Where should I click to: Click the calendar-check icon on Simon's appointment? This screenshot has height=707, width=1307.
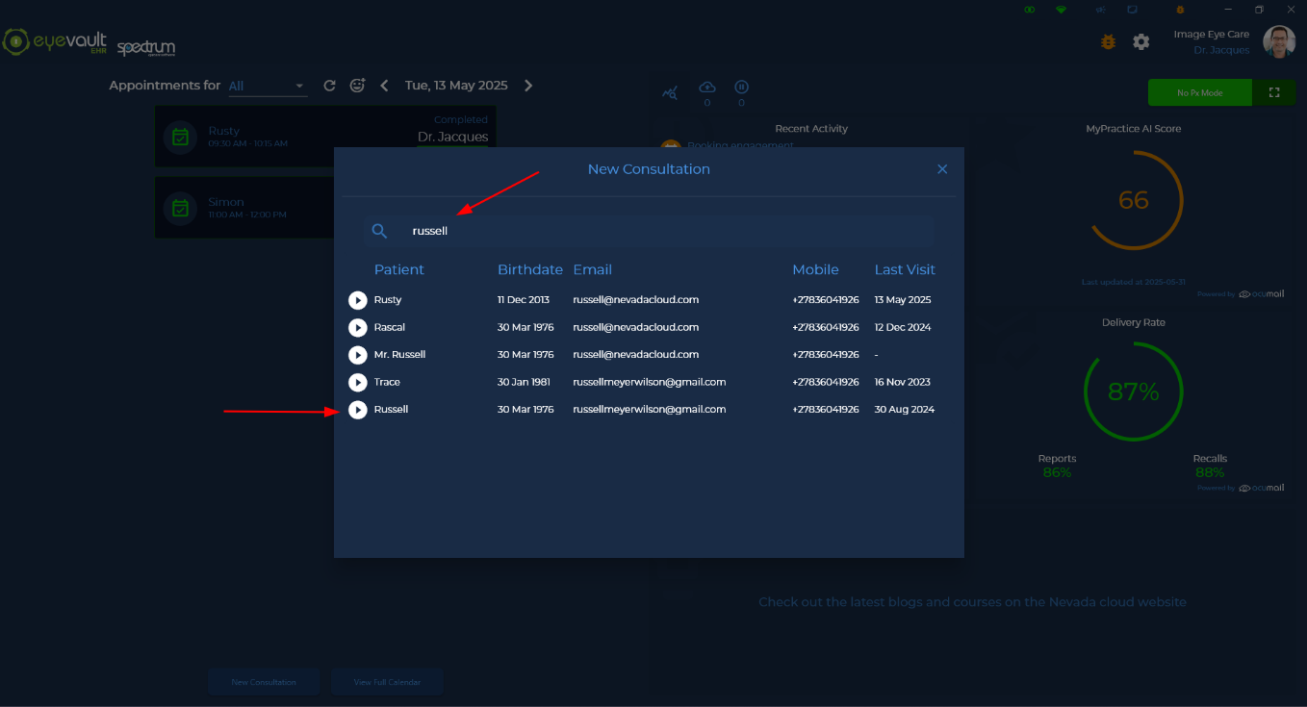point(180,208)
